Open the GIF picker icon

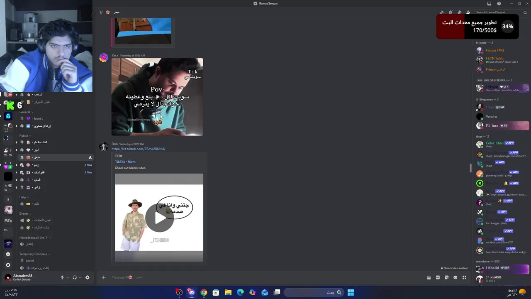pos(438,277)
